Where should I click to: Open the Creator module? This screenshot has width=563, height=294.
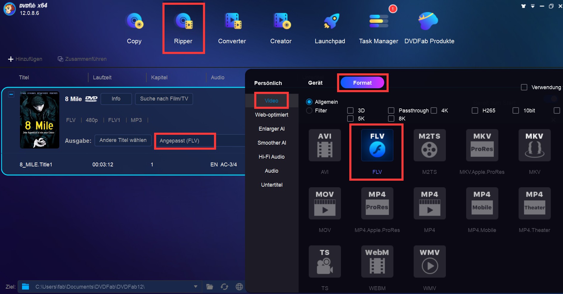281,28
